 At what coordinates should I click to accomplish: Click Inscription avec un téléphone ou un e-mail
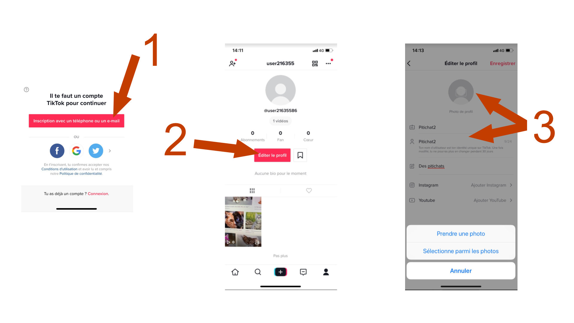click(77, 121)
